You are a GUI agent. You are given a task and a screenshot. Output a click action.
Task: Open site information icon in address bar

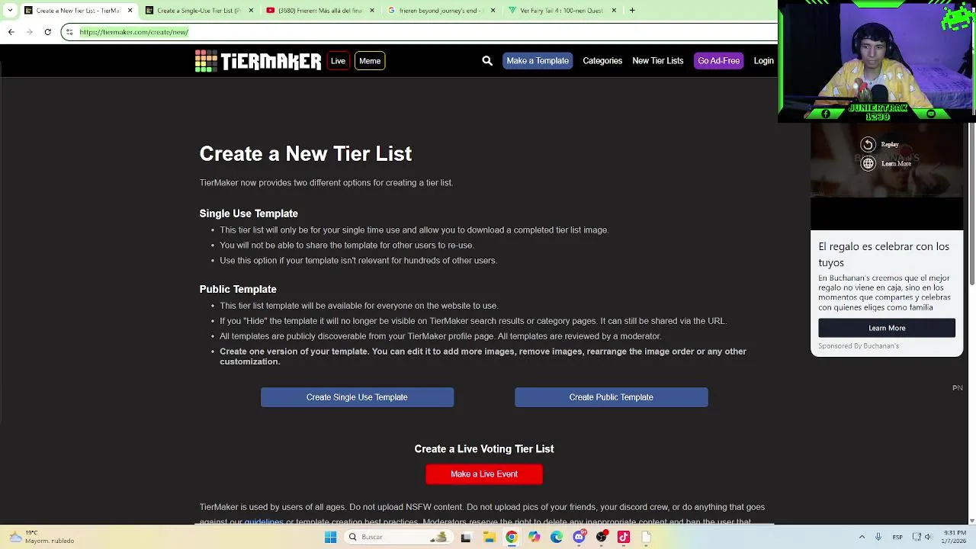(69, 32)
